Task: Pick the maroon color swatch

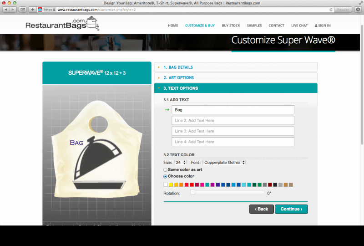Action: (x=270, y=185)
